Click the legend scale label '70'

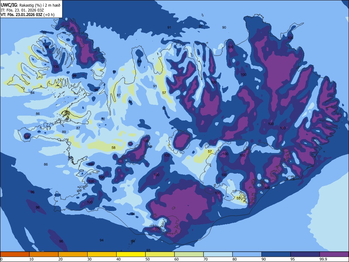(x=206, y=259)
